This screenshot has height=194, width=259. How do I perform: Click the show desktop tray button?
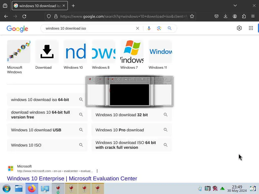point(253,188)
